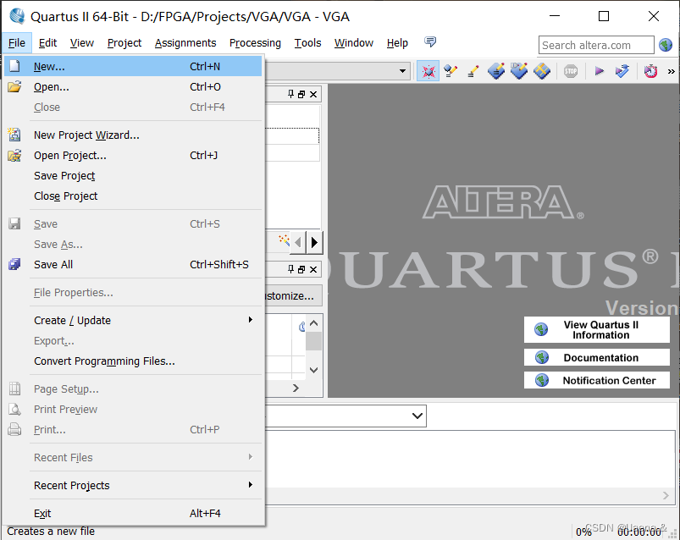The width and height of the screenshot is (680, 540).
Task: Pin the lower Tasks panel
Action: [290, 269]
